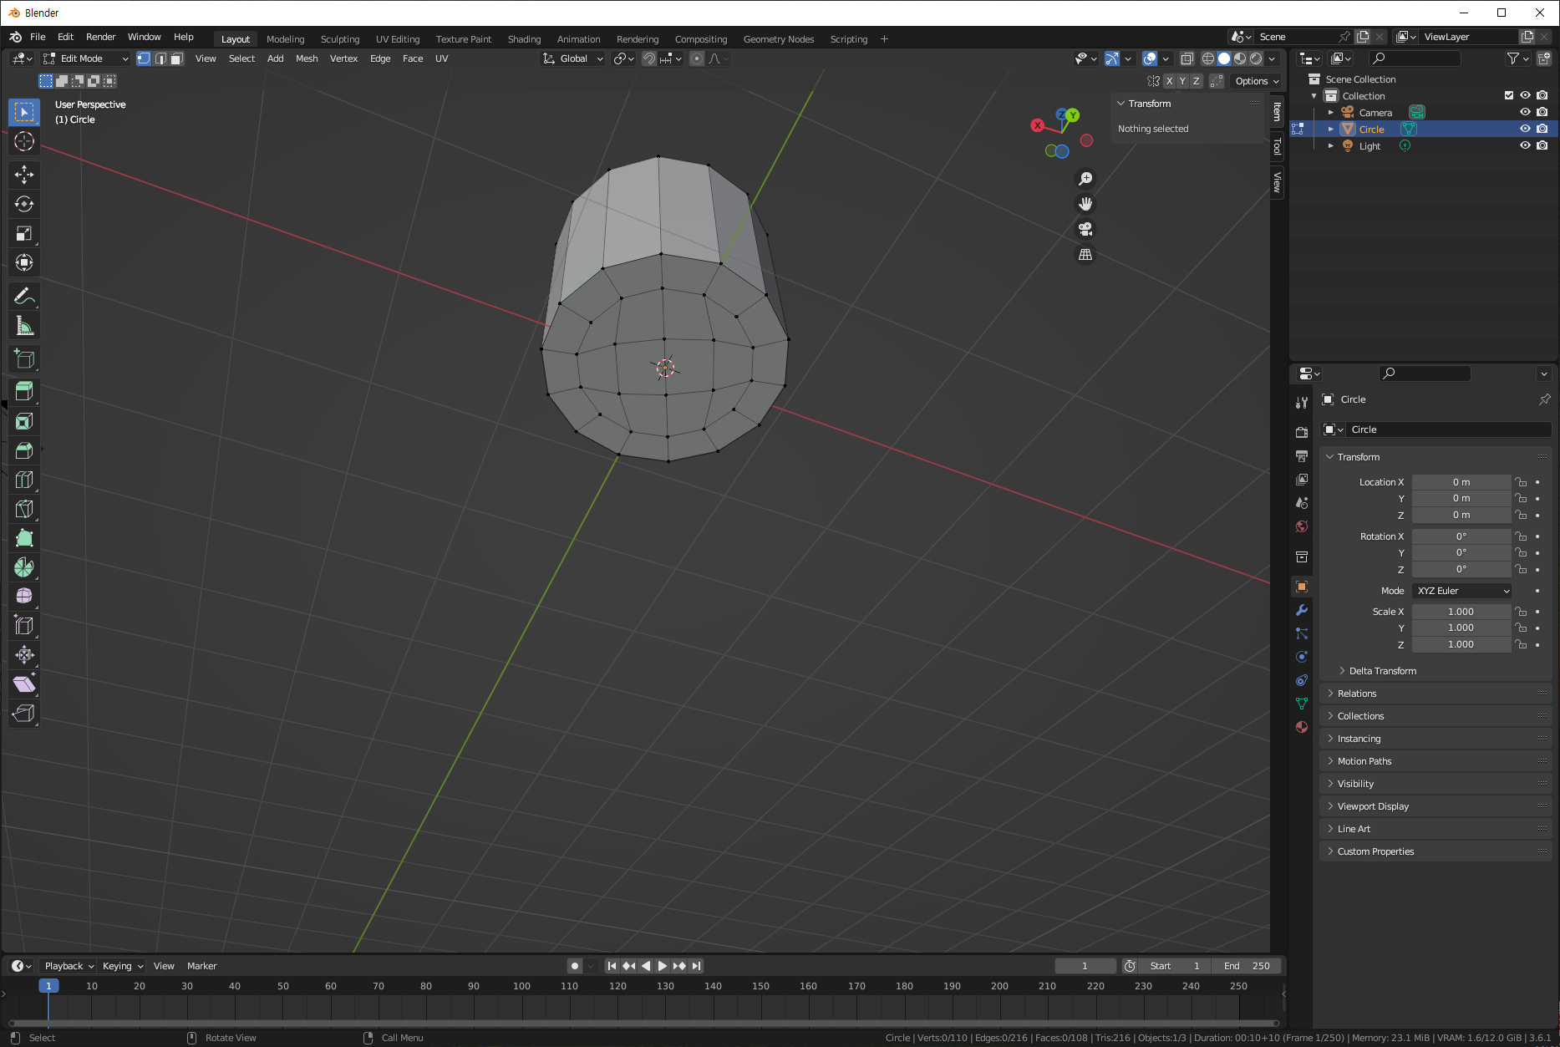The height and width of the screenshot is (1047, 1560).
Task: Open the File menu
Action: [38, 37]
